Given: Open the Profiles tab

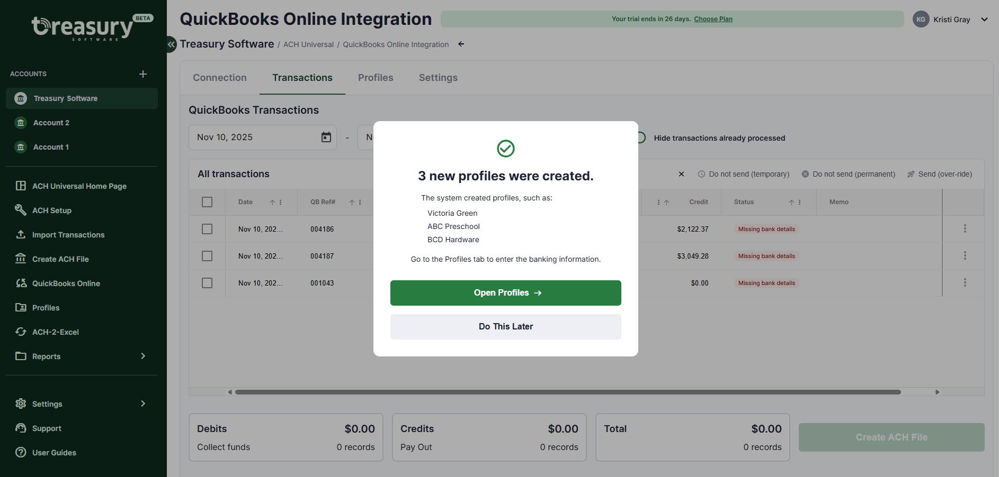Looking at the screenshot, I should point(376,77).
